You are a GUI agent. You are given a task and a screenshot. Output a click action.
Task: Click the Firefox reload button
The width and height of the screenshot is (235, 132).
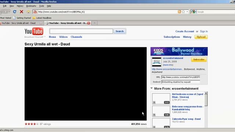pos(15,12)
